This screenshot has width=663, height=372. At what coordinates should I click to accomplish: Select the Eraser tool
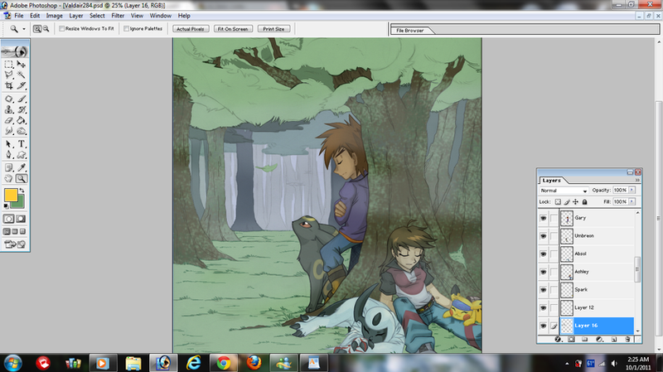coord(9,120)
